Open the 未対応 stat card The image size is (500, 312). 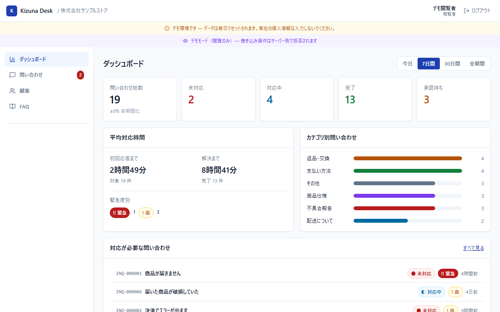pyautogui.click(x=218, y=99)
